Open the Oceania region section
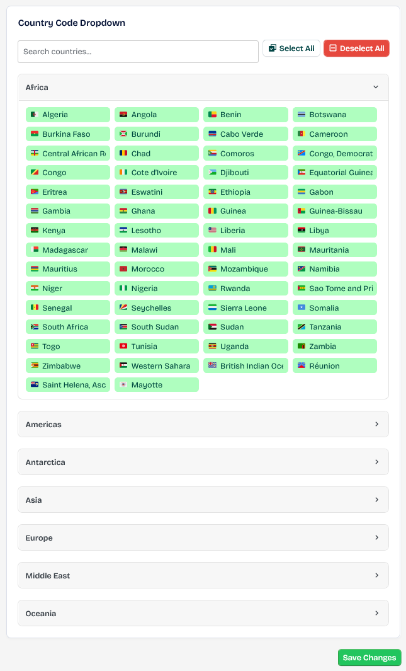This screenshot has width=406, height=671. point(203,613)
